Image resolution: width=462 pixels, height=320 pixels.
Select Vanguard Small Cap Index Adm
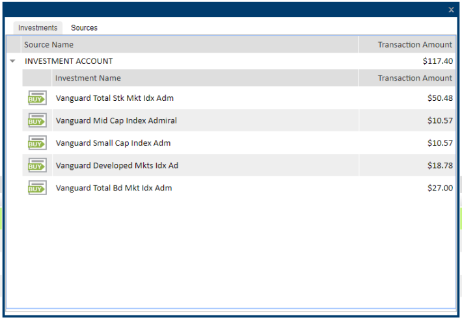113,143
